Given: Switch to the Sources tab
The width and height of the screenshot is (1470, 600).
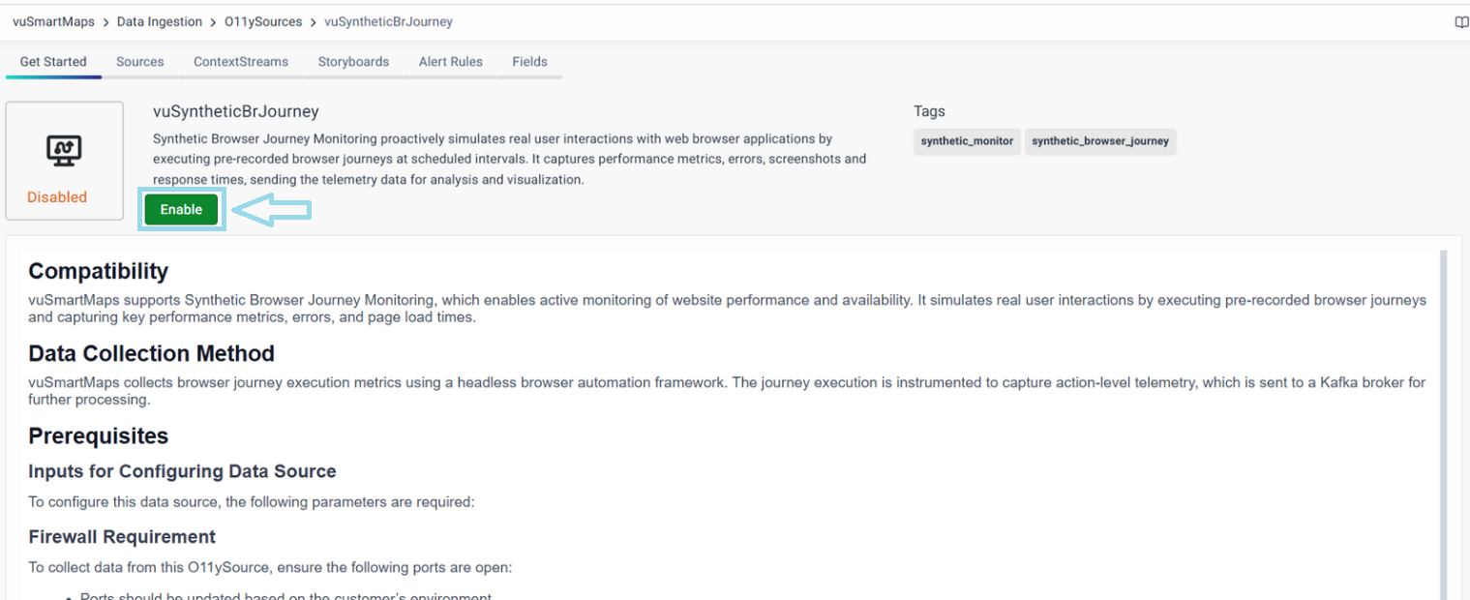Looking at the screenshot, I should coord(140,62).
